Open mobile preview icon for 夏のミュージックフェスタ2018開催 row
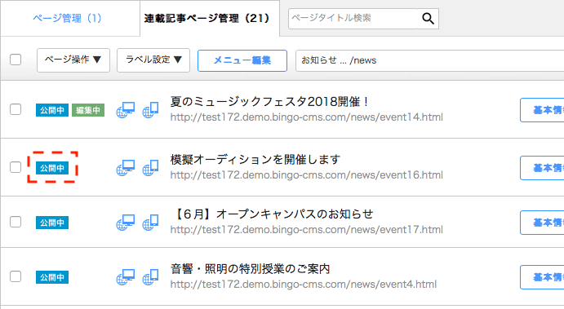Screen dimensions: 564x309 [x=151, y=110]
